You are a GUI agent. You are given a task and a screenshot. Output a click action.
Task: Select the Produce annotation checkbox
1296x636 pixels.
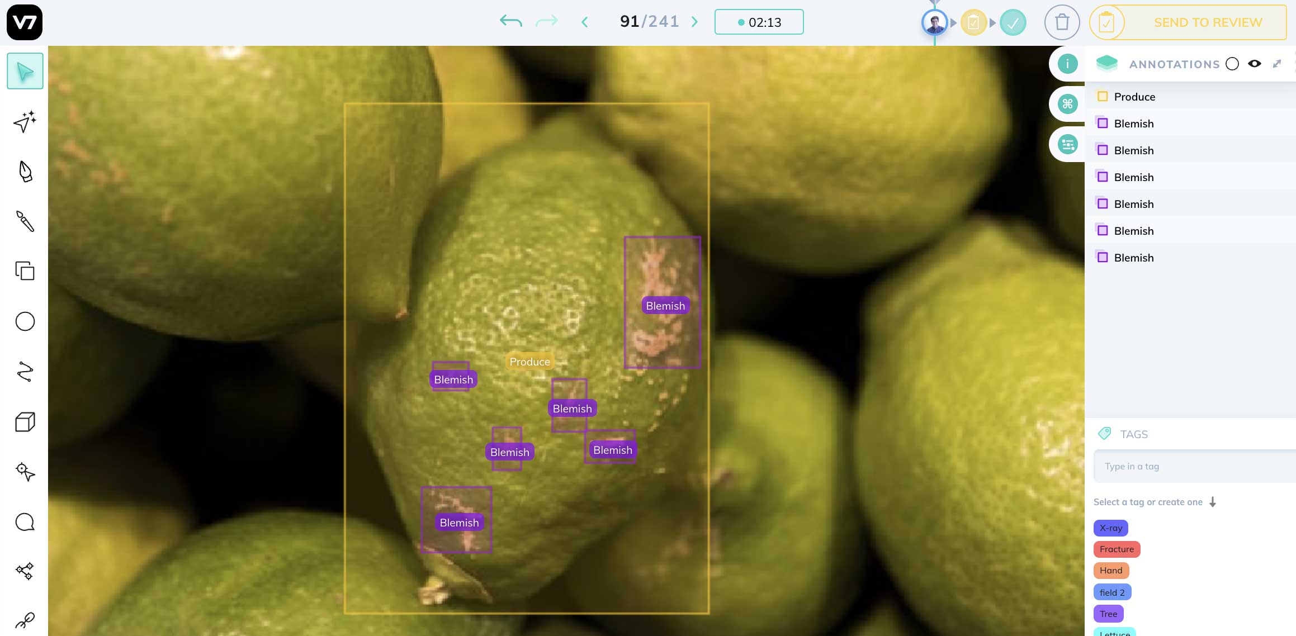coord(1103,96)
